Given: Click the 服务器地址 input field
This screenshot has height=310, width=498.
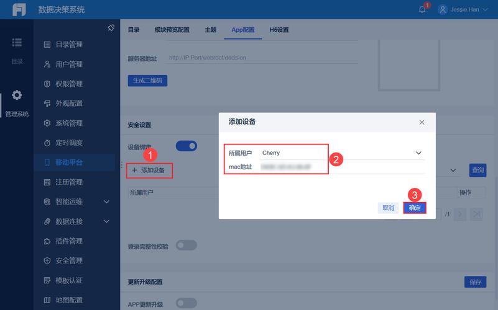Looking at the screenshot, I should coord(262,58).
